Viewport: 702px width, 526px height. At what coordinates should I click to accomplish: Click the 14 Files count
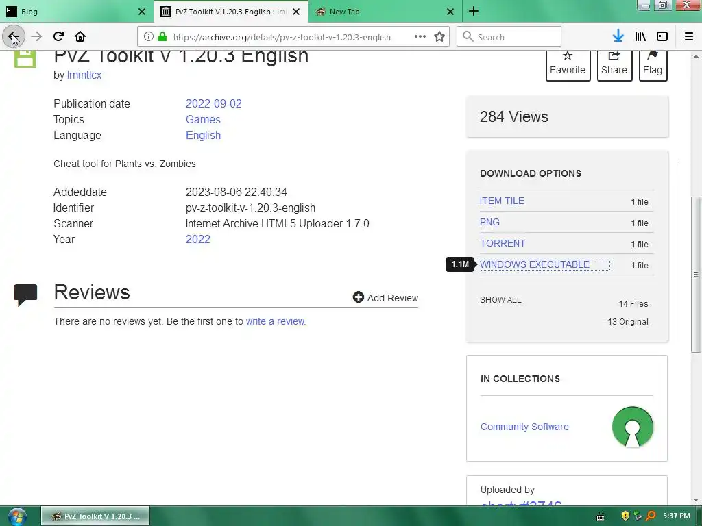point(633,303)
